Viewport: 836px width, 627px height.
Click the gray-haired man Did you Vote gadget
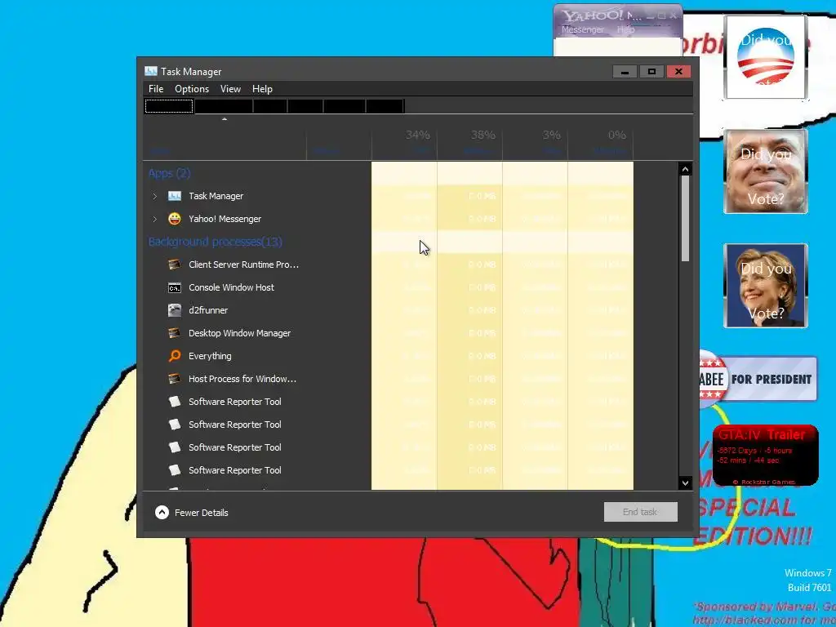click(766, 171)
